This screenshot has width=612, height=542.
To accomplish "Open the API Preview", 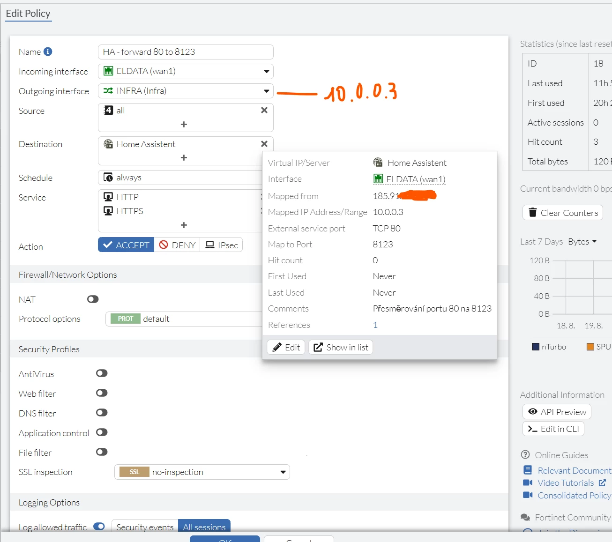I will [x=557, y=412].
